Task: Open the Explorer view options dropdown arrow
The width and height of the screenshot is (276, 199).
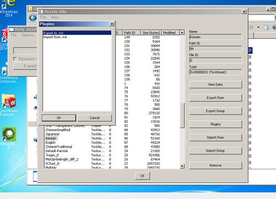Action: pos(258,27)
